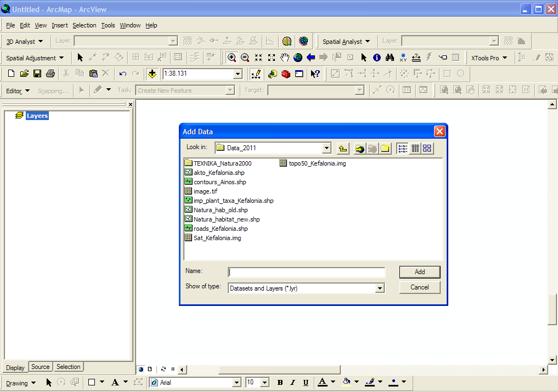
Task: Click the Add button in dialog
Action: click(x=420, y=272)
